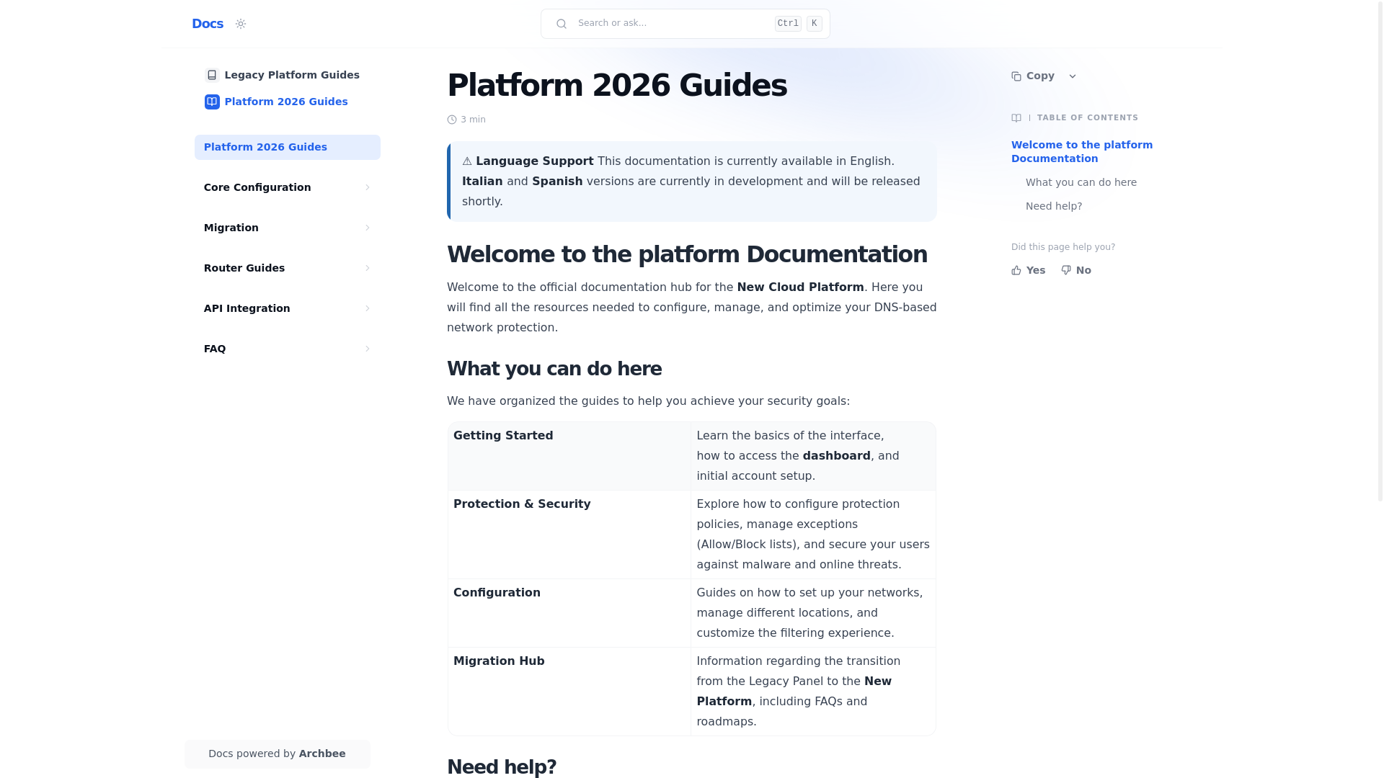1384x778 pixels.
Task: Click the 3 min reading time text
Action: [473, 120]
